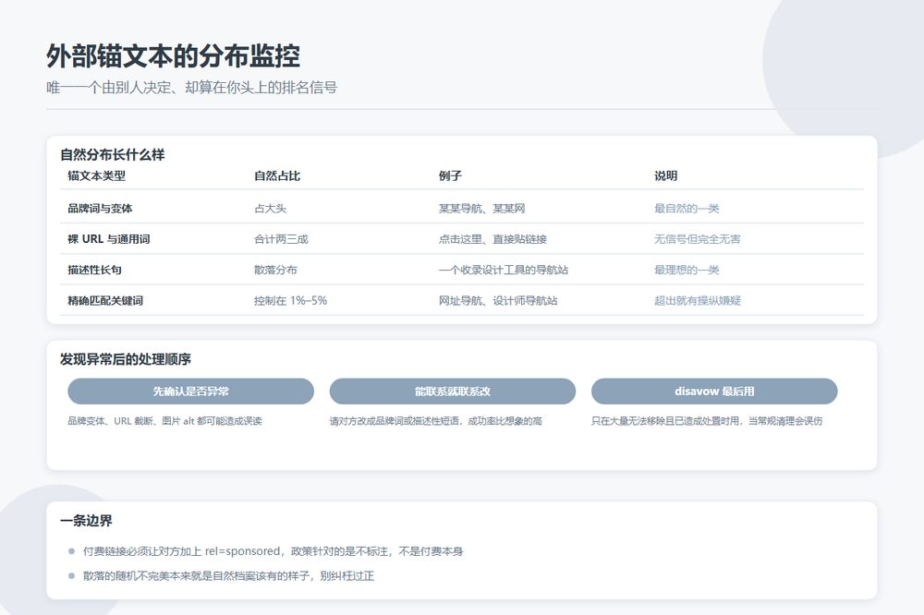Click the cell 散落分布
Screen dimensions: 924x615
[x=275, y=270]
